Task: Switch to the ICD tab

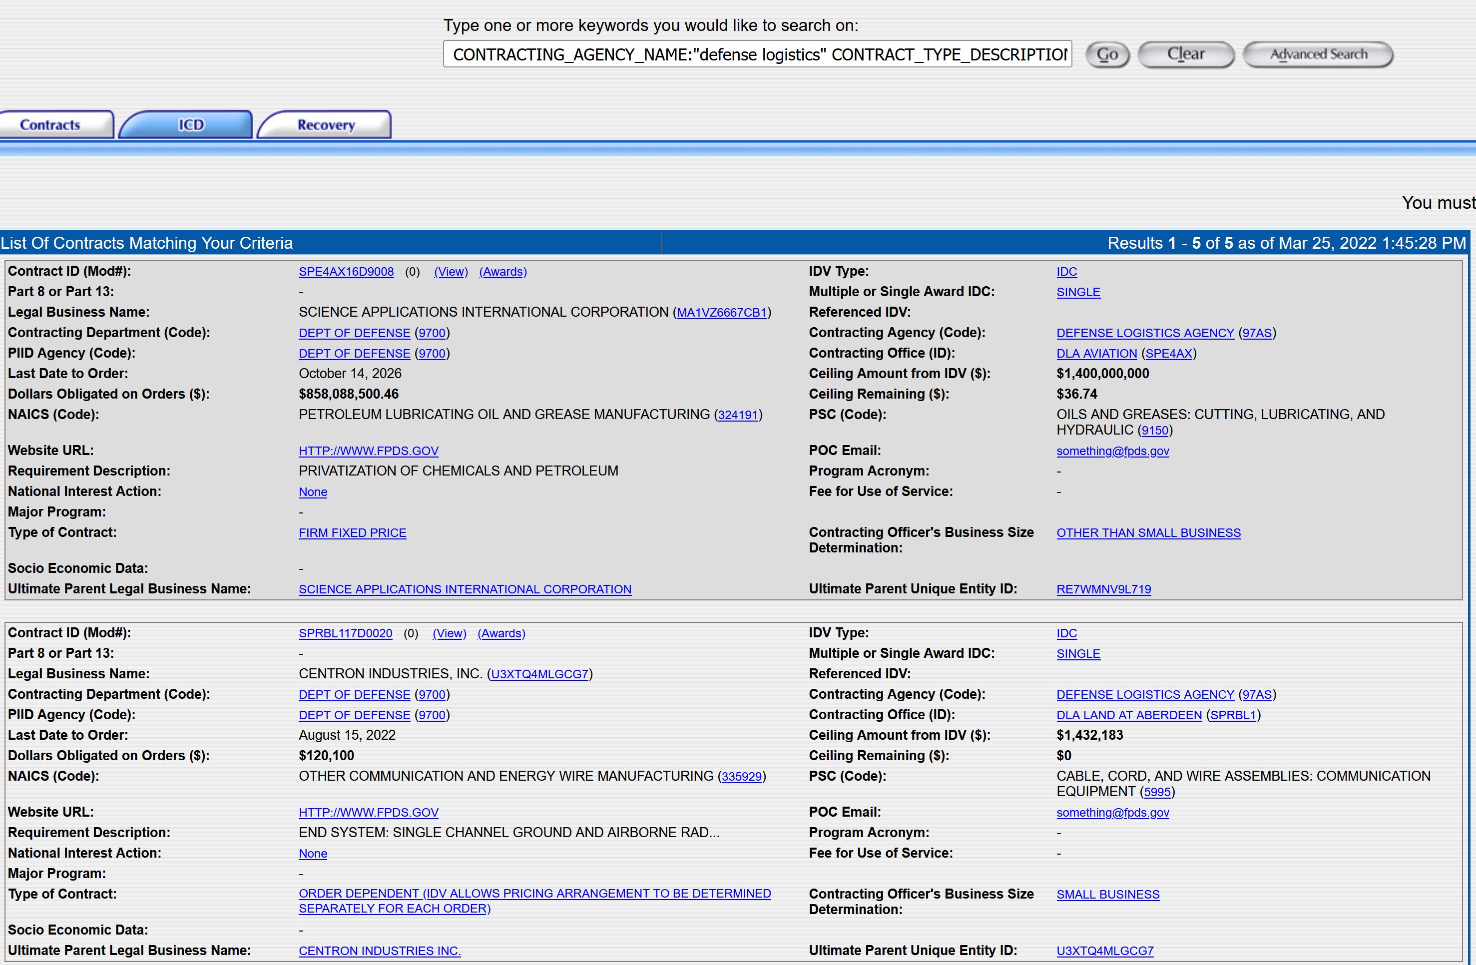Action: click(x=186, y=125)
